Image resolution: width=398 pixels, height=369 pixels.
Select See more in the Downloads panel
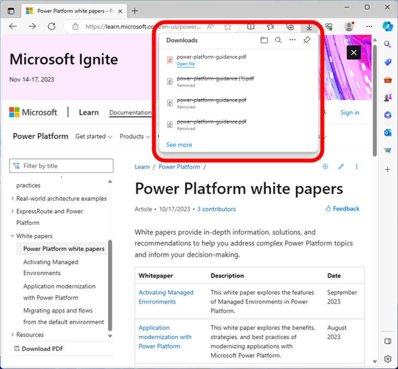point(179,144)
